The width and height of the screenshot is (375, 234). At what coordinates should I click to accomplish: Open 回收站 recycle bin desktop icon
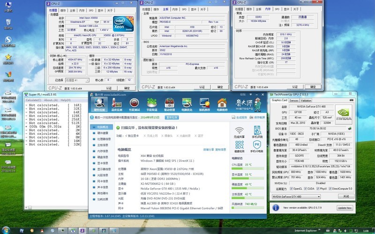pyautogui.click(x=8, y=24)
